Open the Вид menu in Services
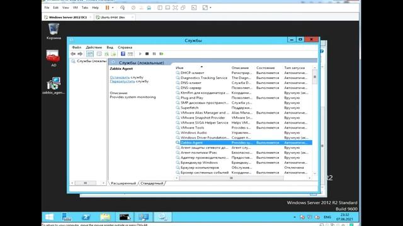The height and width of the screenshot is (226, 403). [110, 48]
